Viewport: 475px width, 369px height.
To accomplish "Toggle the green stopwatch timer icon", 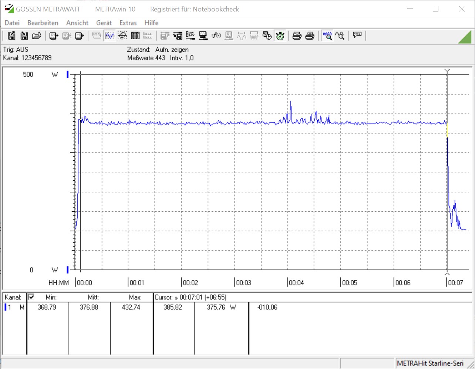I will (x=280, y=36).
